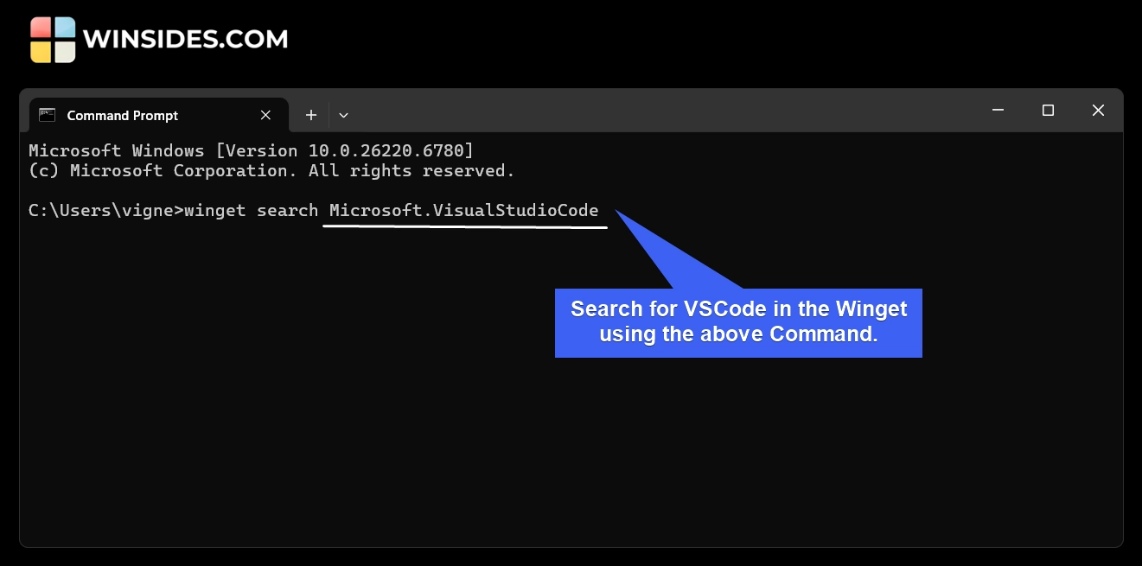Click the Microsoft Corporation copyright line

point(271,170)
